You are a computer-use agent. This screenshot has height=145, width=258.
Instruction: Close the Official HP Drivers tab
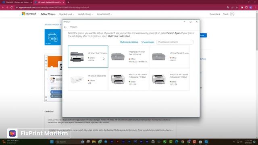click(x=31, y=2)
